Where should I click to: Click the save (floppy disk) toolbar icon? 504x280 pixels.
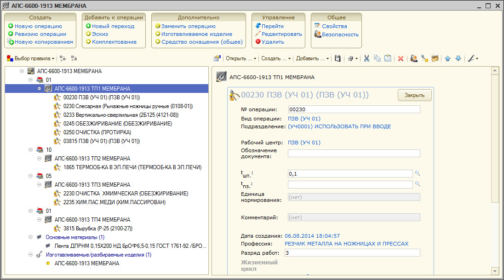[338, 59]
